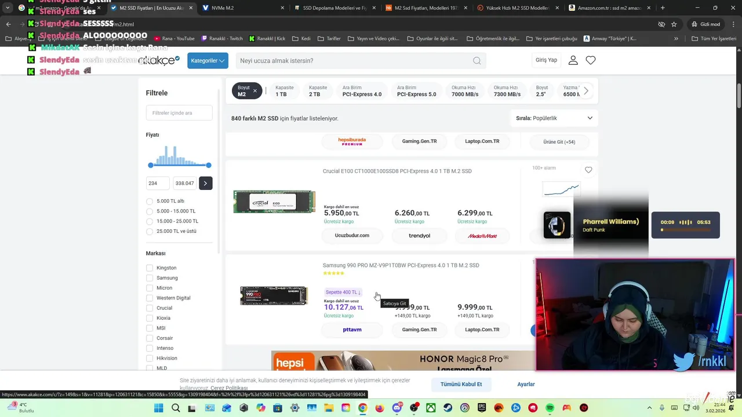Filter by PCI-Express 5.0 chip
The width and height of the screenshot is (742, 417).
point(417,91)
